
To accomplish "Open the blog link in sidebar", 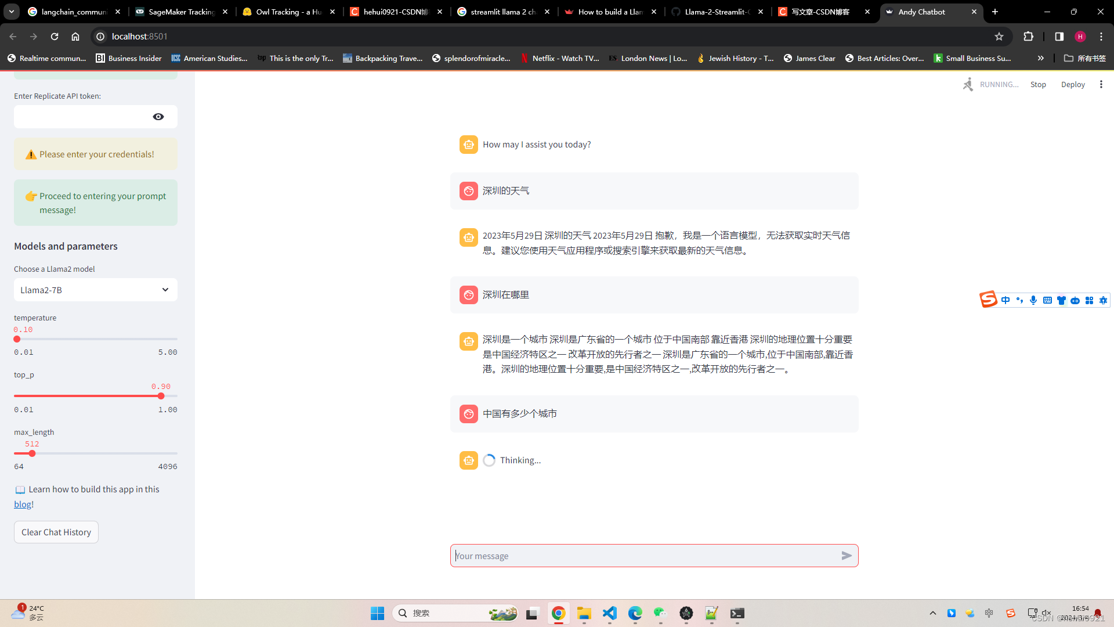I will (x=23, y=504).
